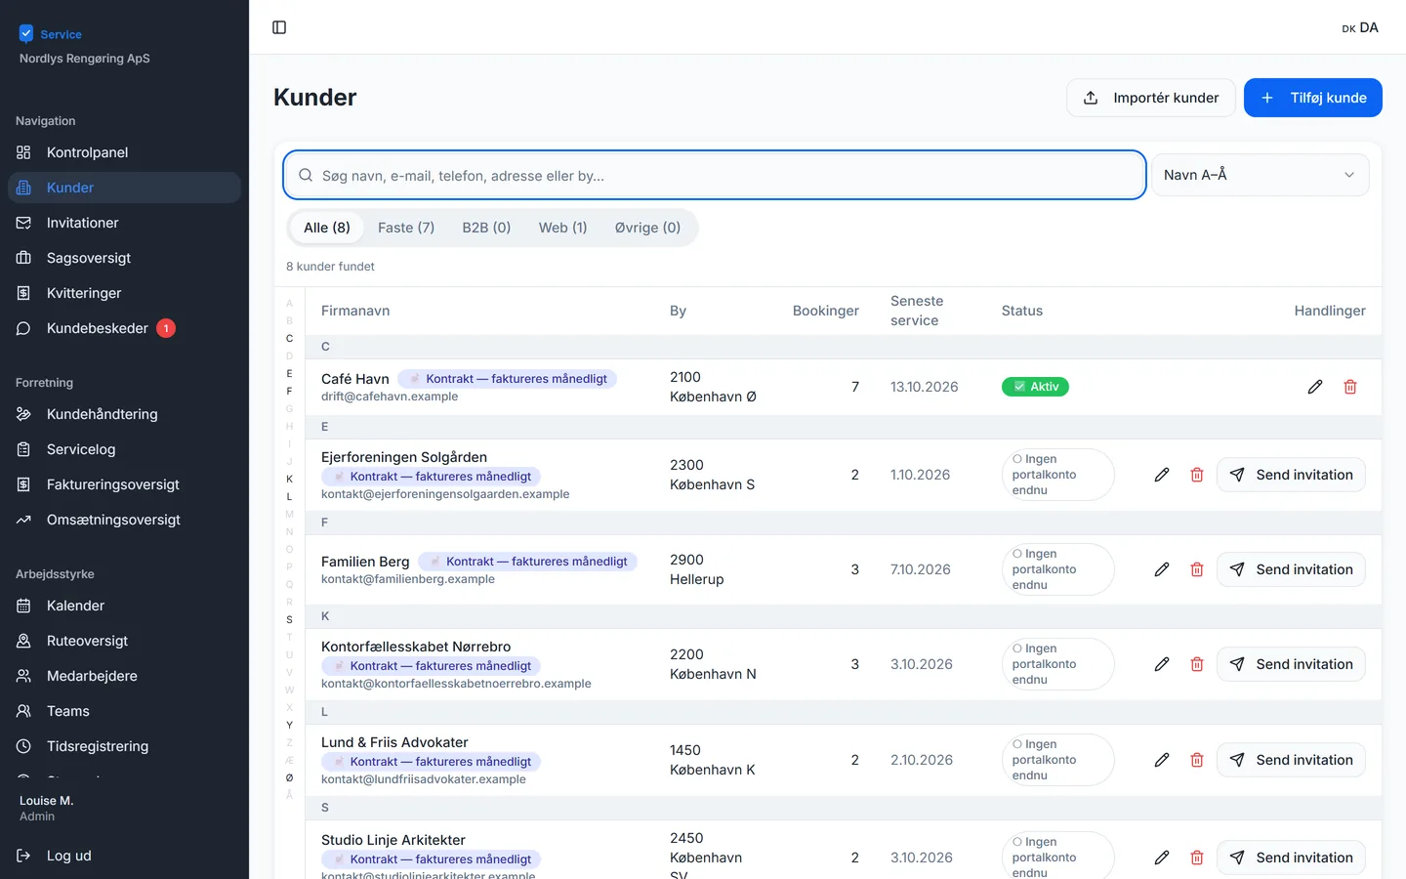Viewport: 1406px width, 879px height.
Task: Open Faktureringsoversigt in sidebar
Action: coord(124,484)
